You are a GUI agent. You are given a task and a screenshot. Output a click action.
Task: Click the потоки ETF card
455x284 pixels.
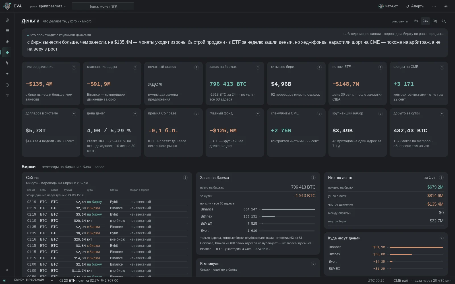357,83
